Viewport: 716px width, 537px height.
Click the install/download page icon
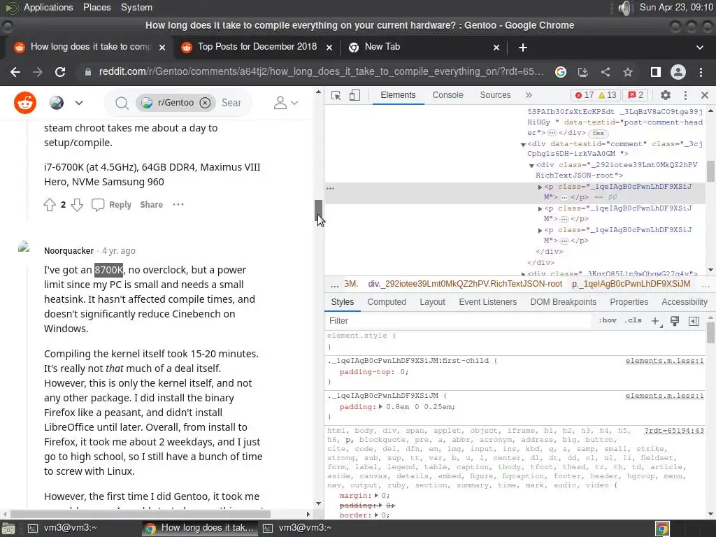pyautogui.click(x=582, y=72)
